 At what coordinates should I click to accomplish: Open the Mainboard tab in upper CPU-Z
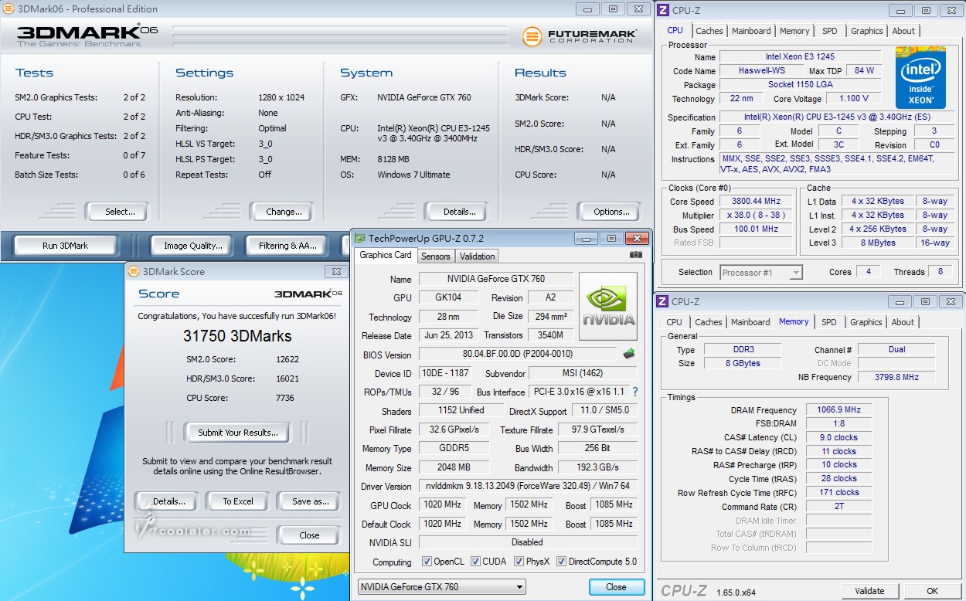click(x=751, y=31)
